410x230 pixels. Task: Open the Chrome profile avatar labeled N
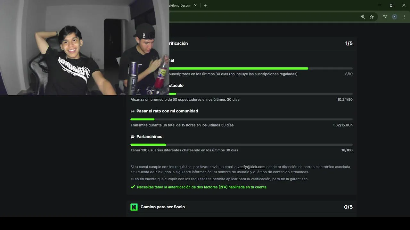click(x=395, y=17)
